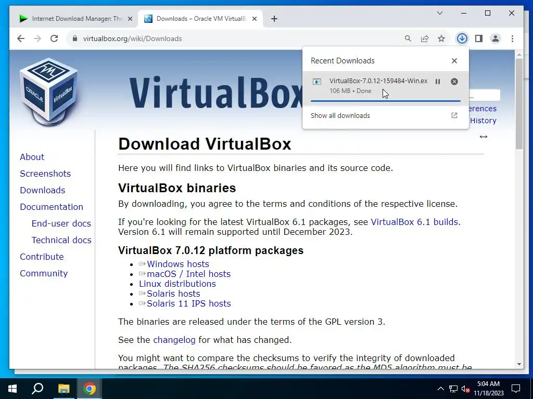Open downloads page via external link icon

tap(454, 115)
